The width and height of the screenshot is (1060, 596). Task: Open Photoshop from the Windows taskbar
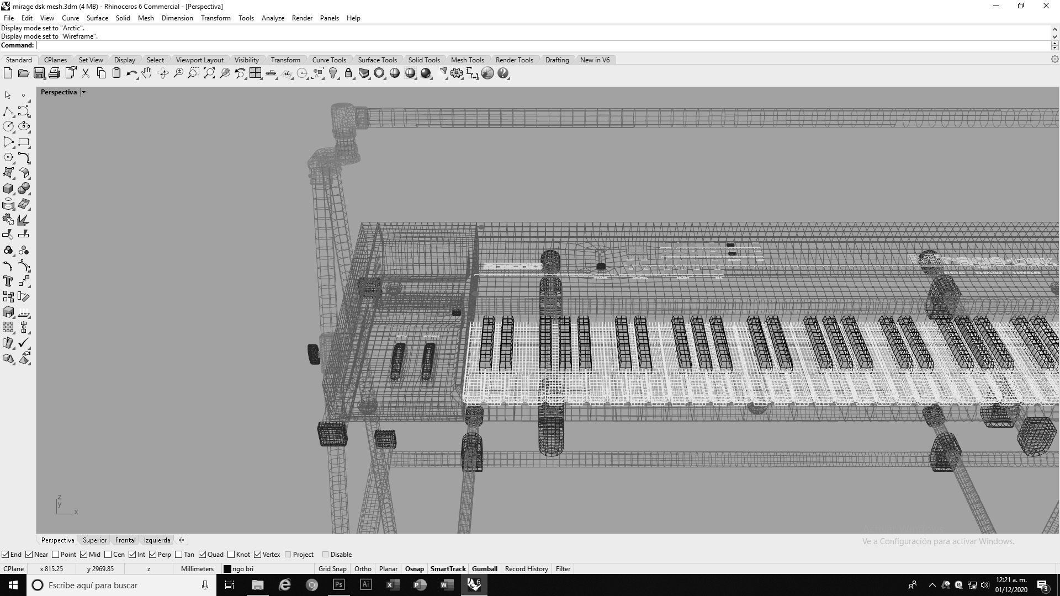338,585
